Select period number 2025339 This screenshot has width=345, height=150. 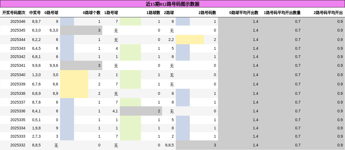[x=18, y=84]
